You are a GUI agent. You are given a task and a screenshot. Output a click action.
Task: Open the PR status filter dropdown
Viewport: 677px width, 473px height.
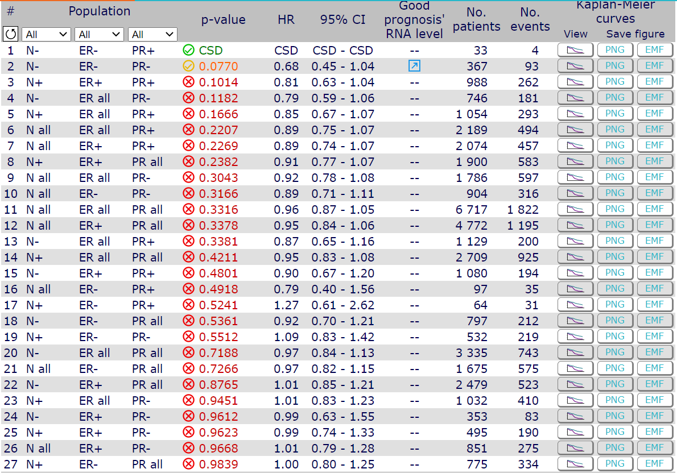(152, 35)
